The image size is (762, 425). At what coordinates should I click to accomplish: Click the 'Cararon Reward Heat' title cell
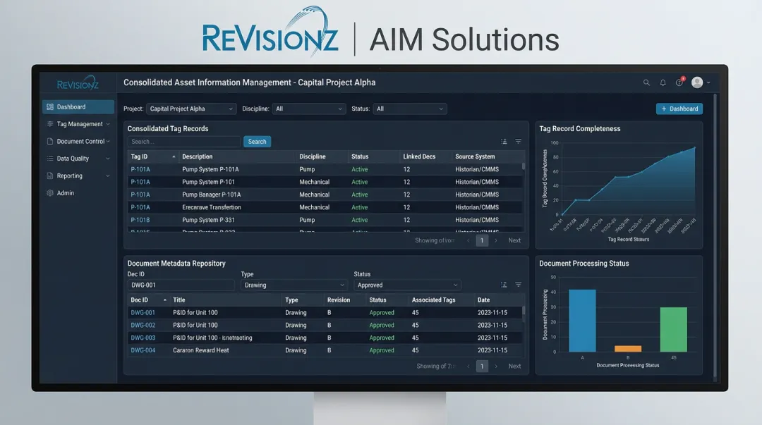pyautogui.click(x=200, y=350)
